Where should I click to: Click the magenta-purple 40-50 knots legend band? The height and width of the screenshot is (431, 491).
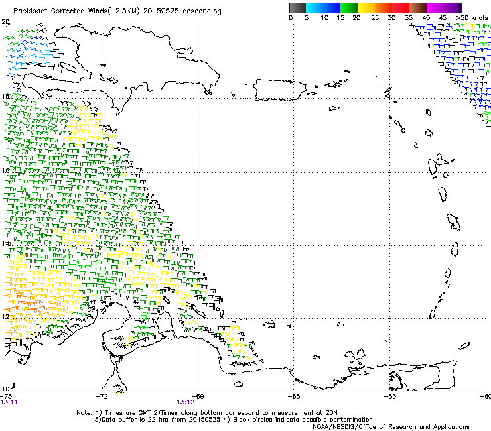(x=444, y=9)
